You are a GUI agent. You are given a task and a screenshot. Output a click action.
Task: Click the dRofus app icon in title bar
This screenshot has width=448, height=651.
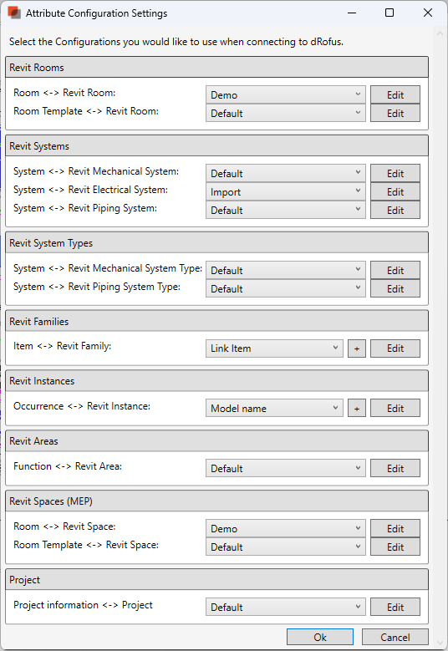[14, 13]
